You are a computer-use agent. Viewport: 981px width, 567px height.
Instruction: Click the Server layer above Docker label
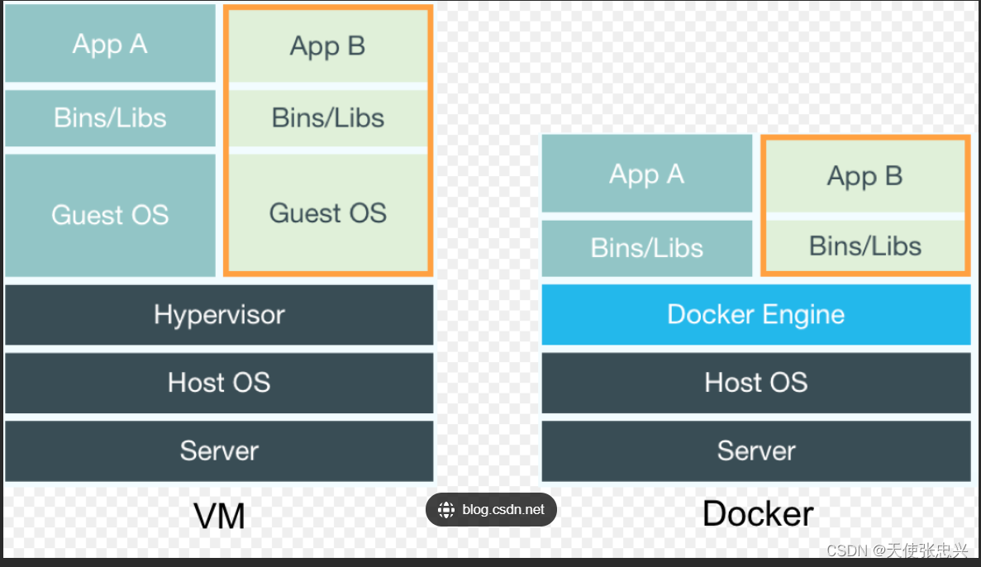click(x=755, y=450)
